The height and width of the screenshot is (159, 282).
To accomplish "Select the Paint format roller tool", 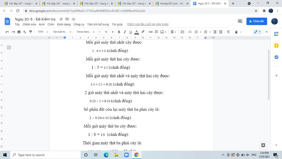I will click(x=31, y=32).
